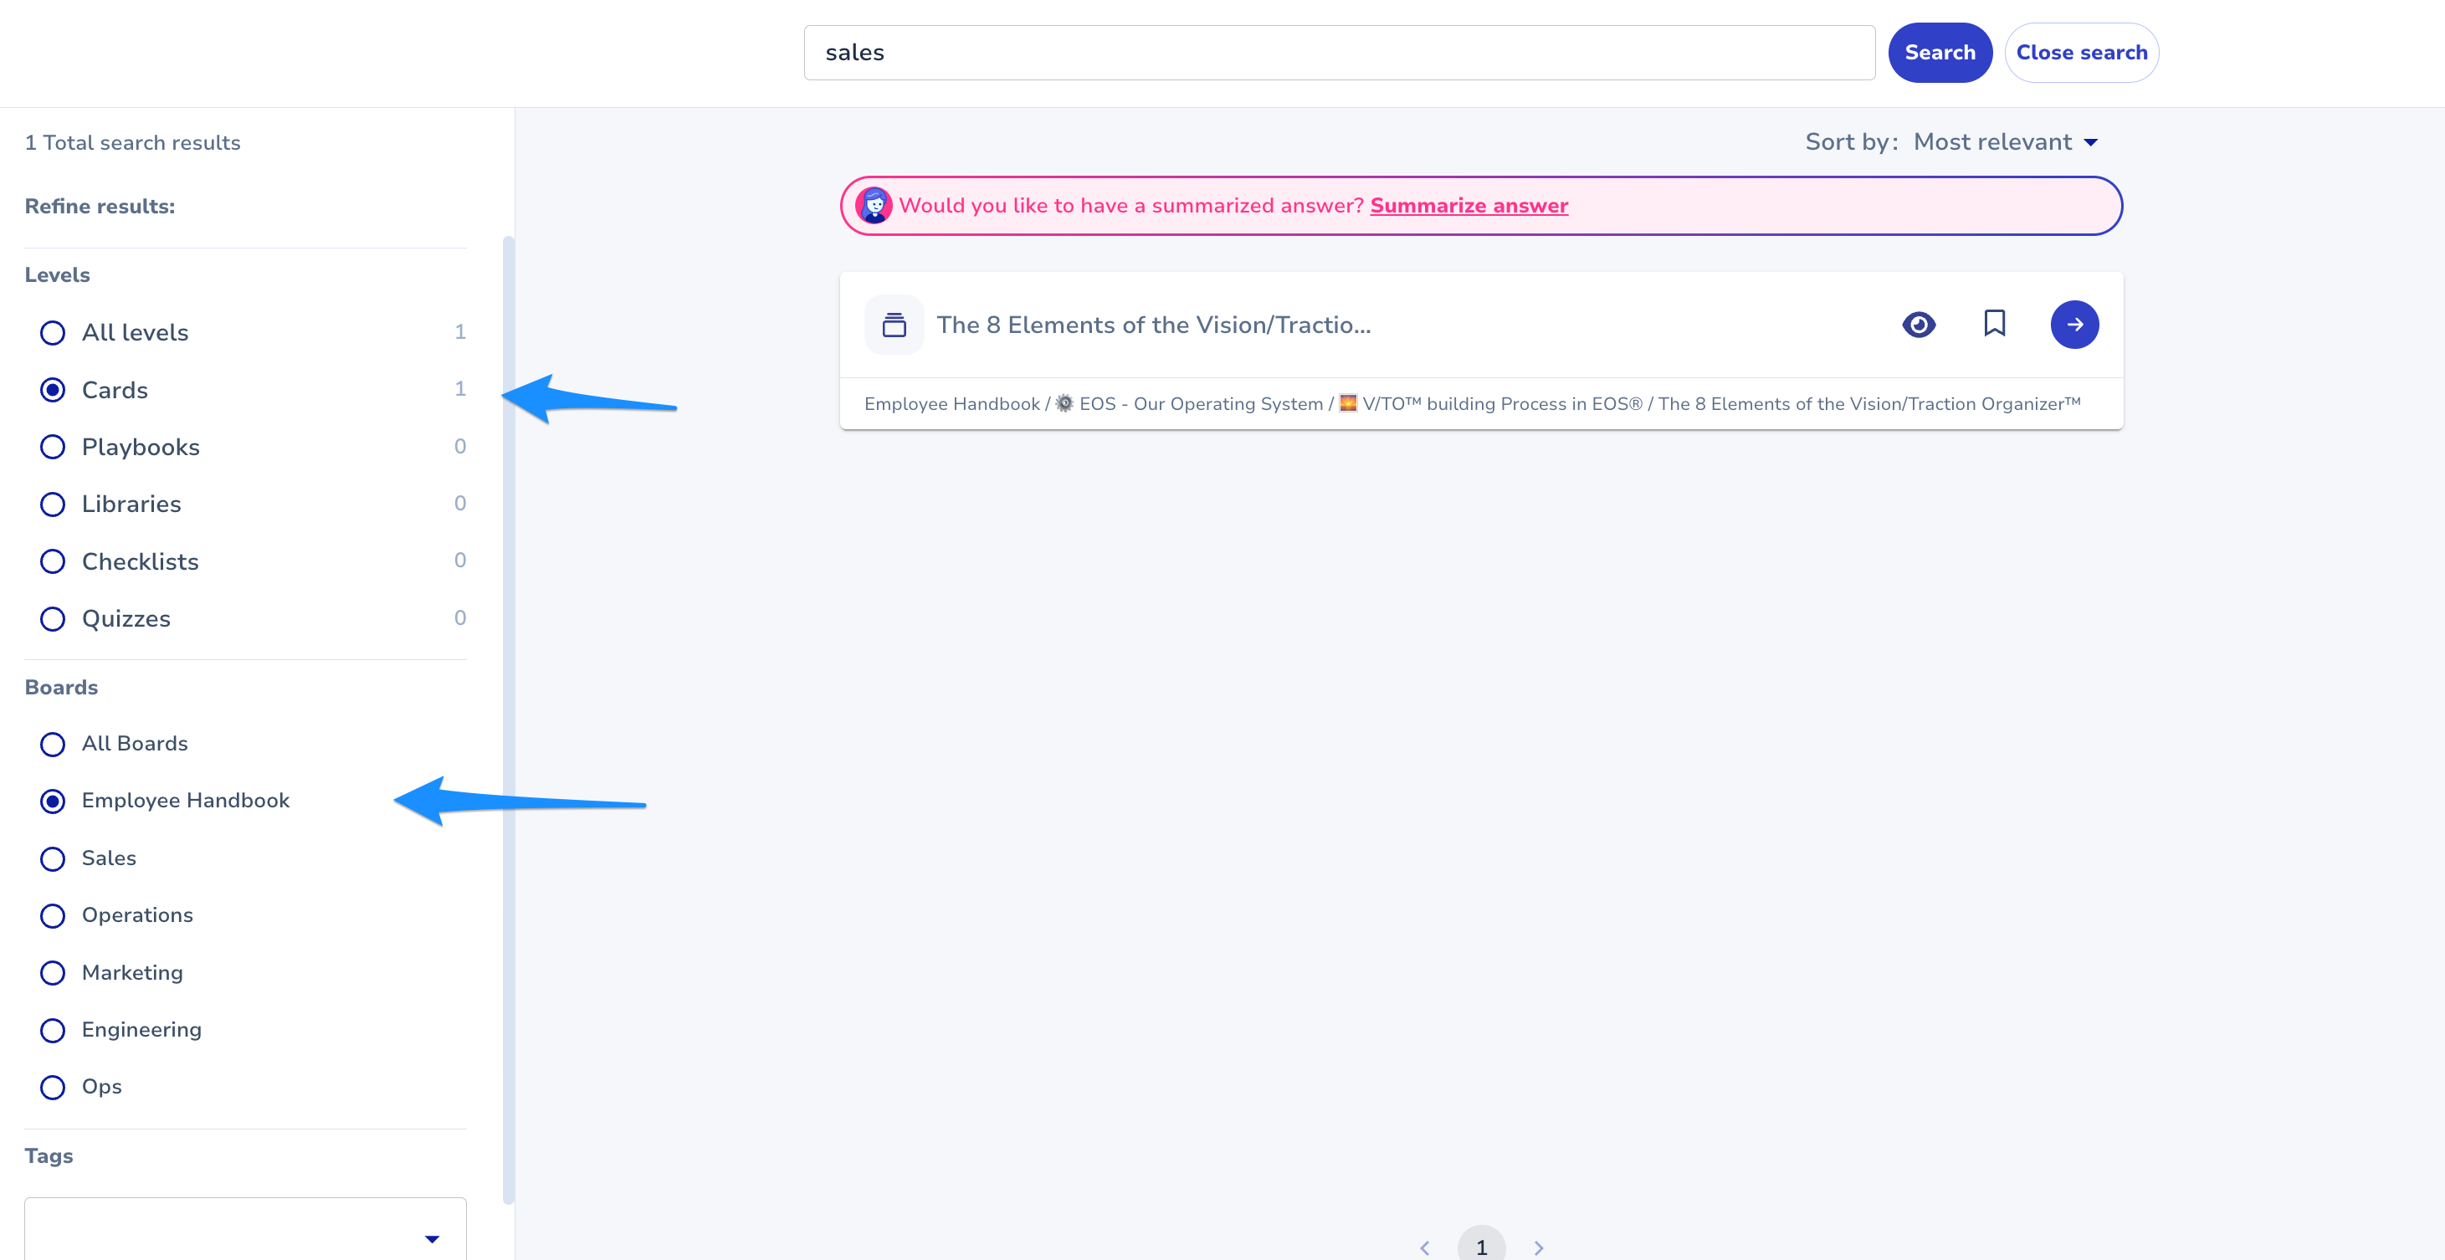2445x1260 pixels.
Task: Select page 1 in pagination
Action: point(1481,1247)
